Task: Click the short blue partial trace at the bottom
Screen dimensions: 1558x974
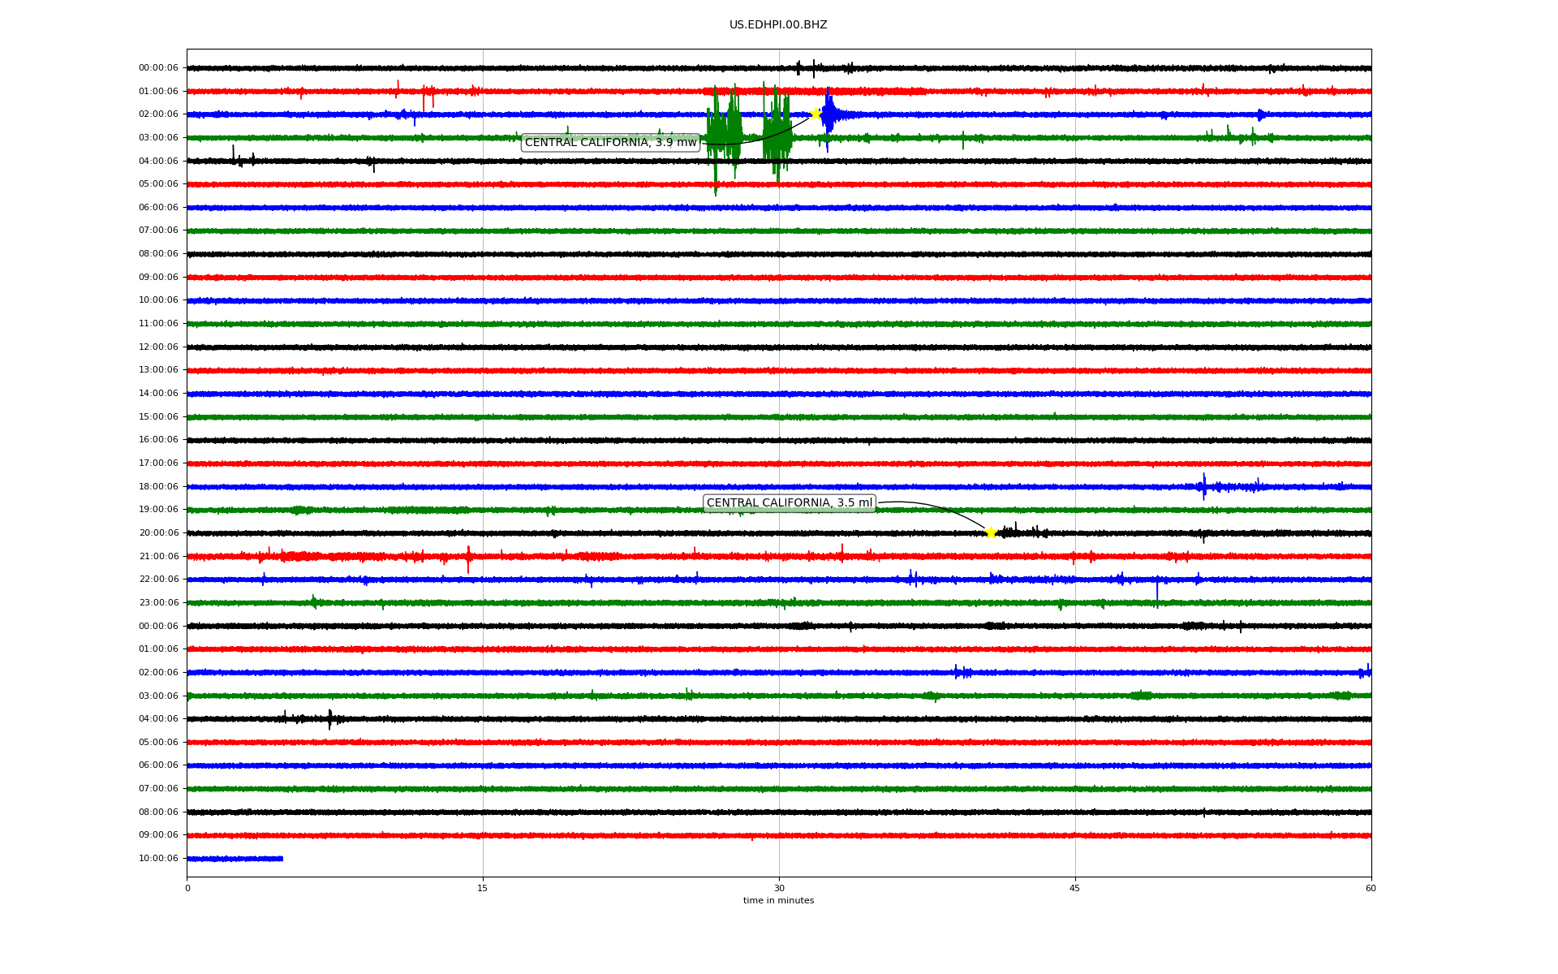Action: tap(235, 859)
